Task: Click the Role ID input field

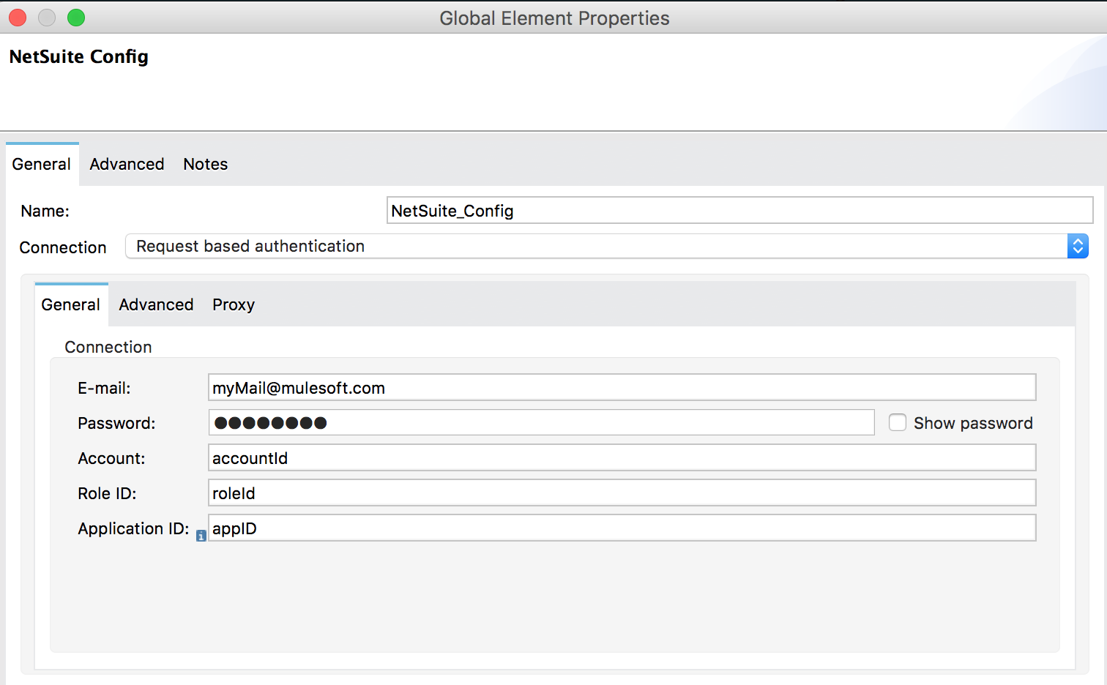Action: [622, 493]
